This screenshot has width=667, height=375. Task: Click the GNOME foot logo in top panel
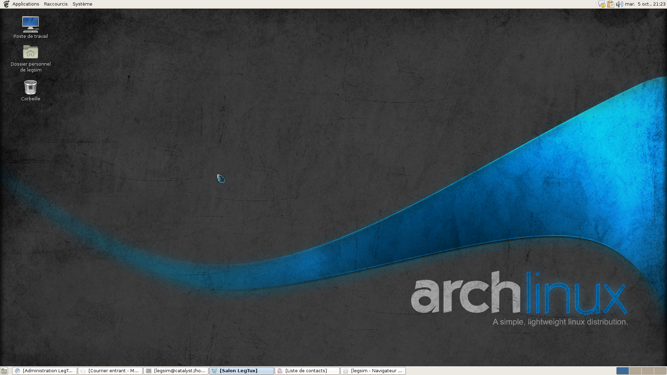pos(6,4)
